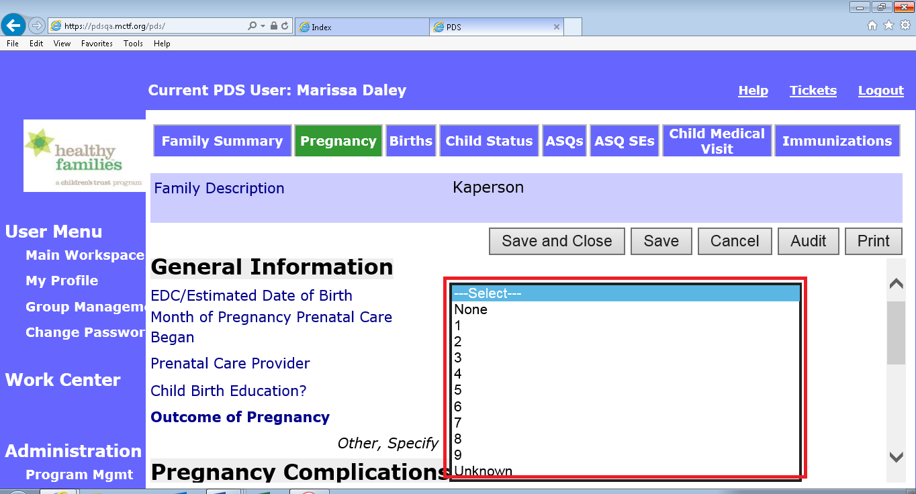Choose month 4 in dropdown list

click(625, 374)
